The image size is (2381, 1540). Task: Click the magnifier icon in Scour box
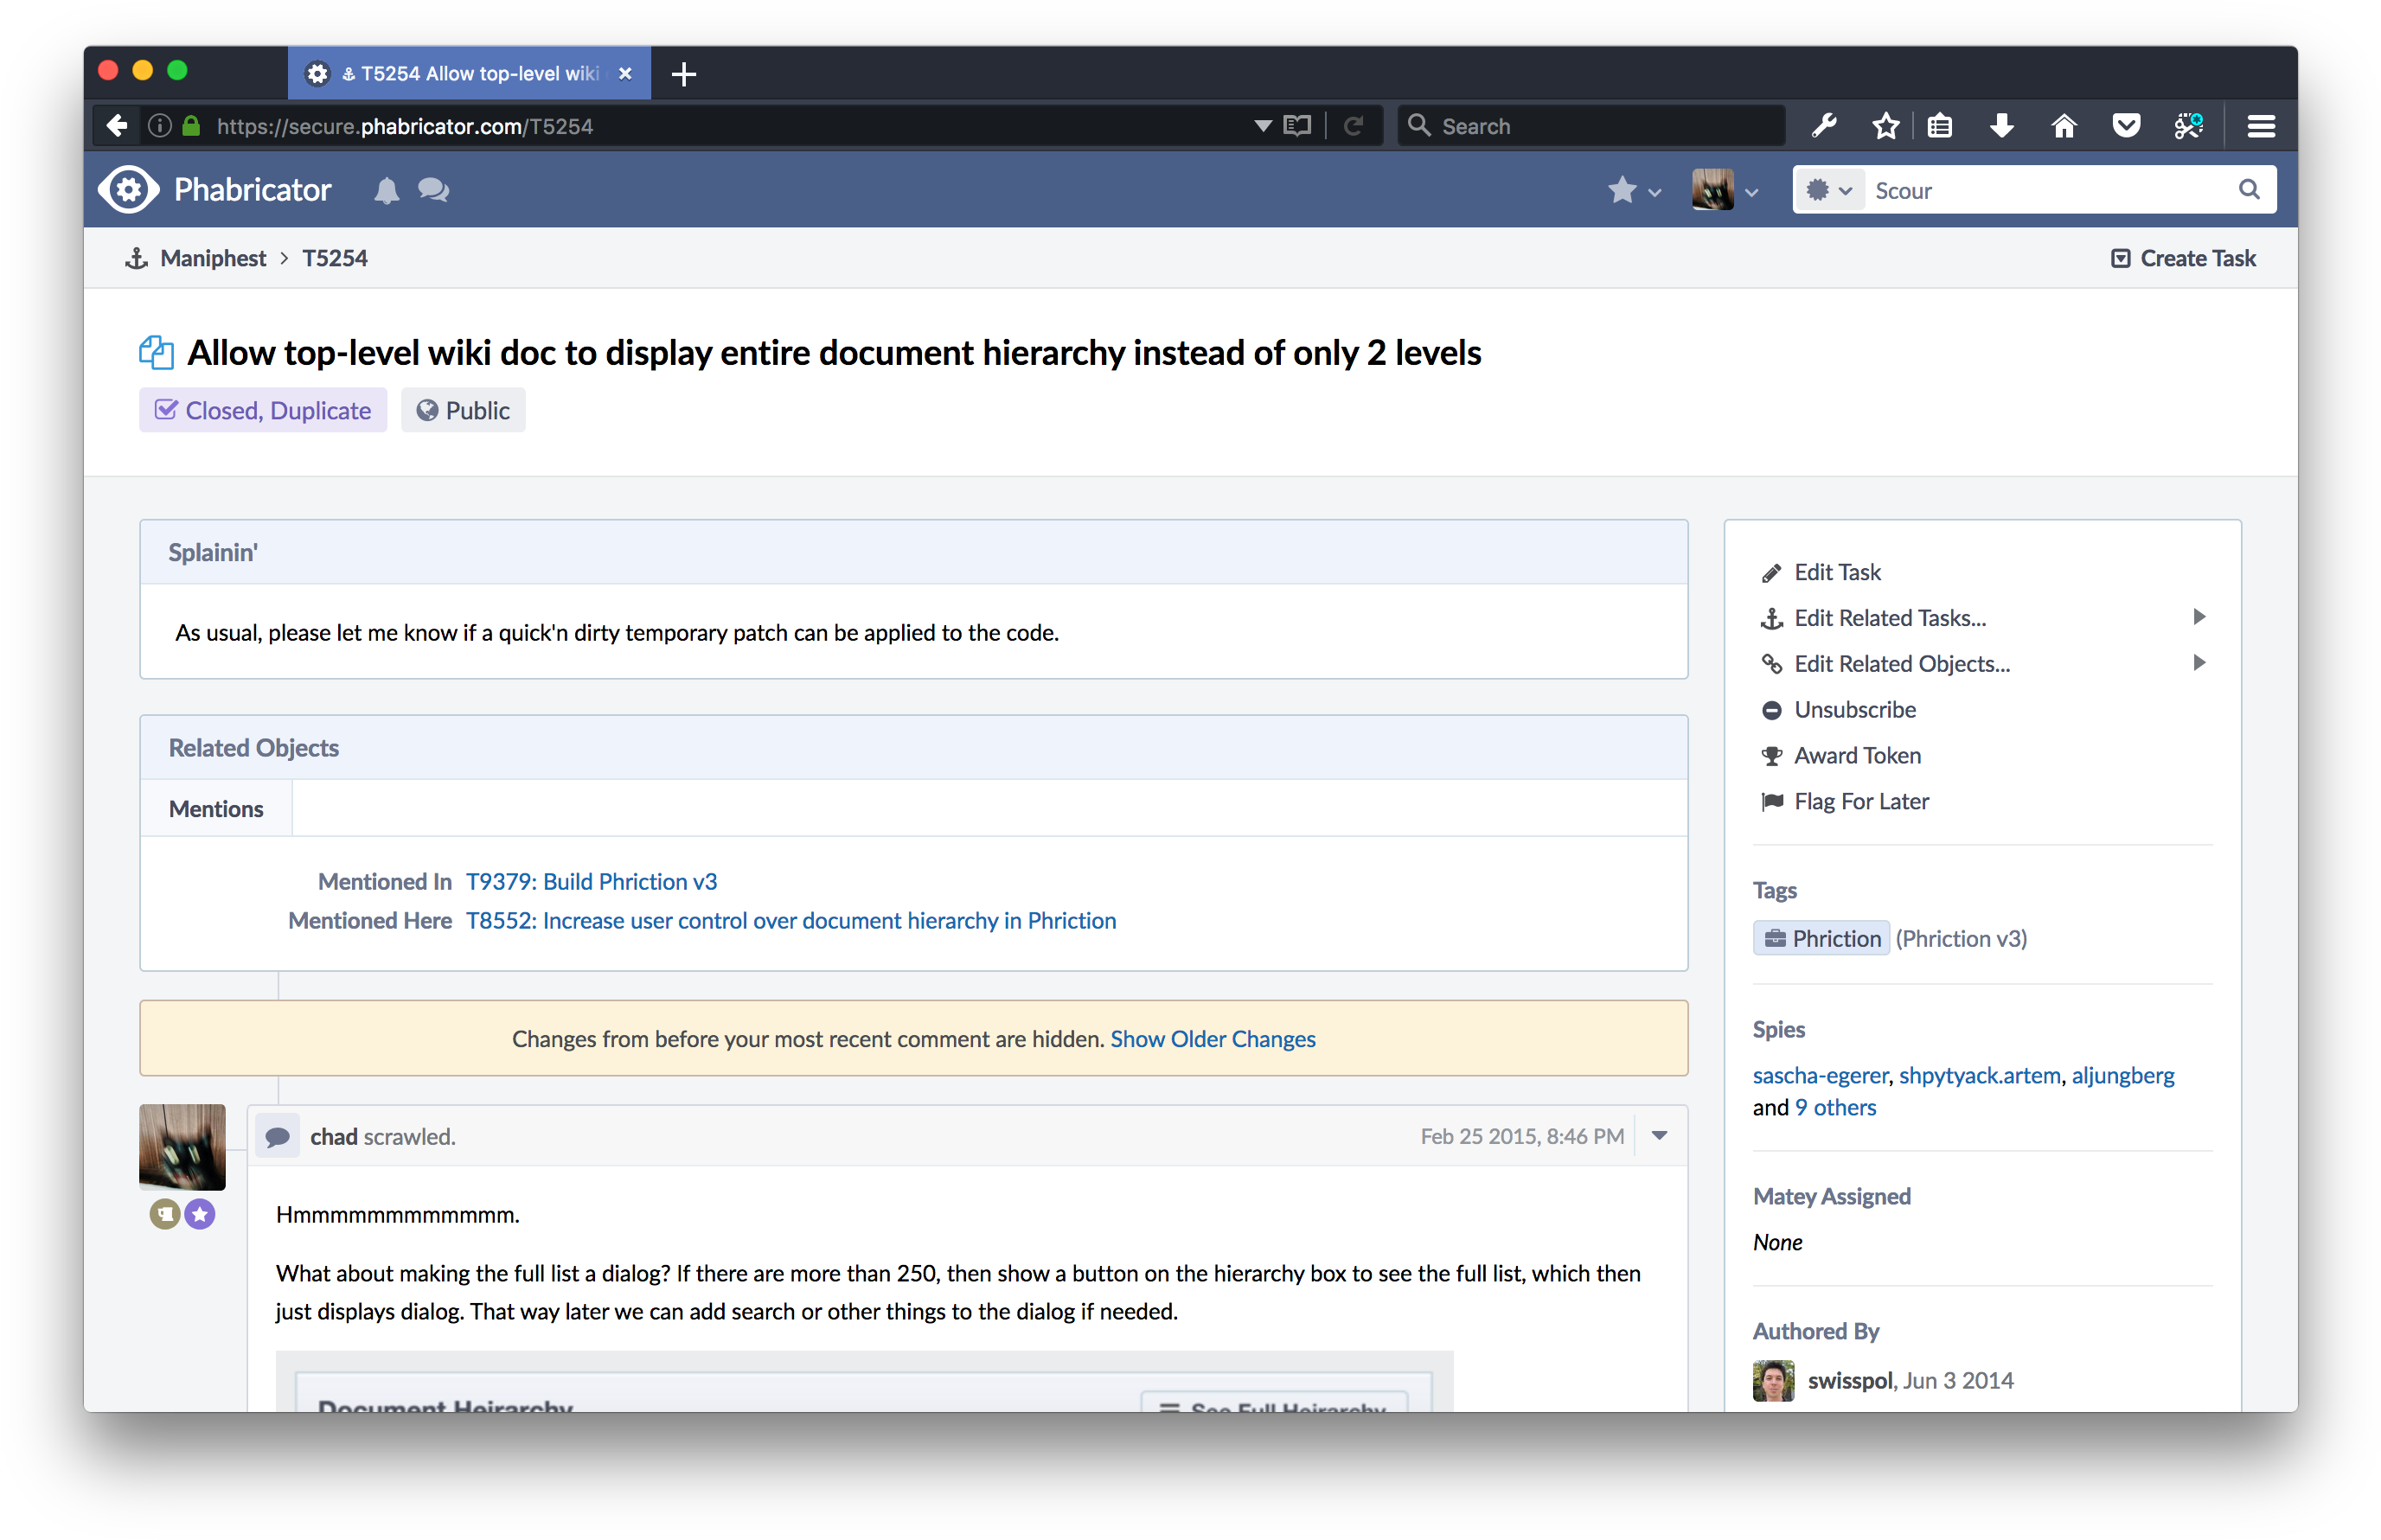click(2248, 190)
